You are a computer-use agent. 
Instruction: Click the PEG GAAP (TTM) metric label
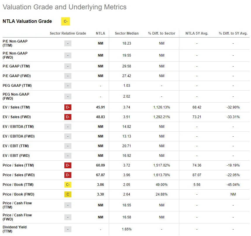click(x=17, y=86)
